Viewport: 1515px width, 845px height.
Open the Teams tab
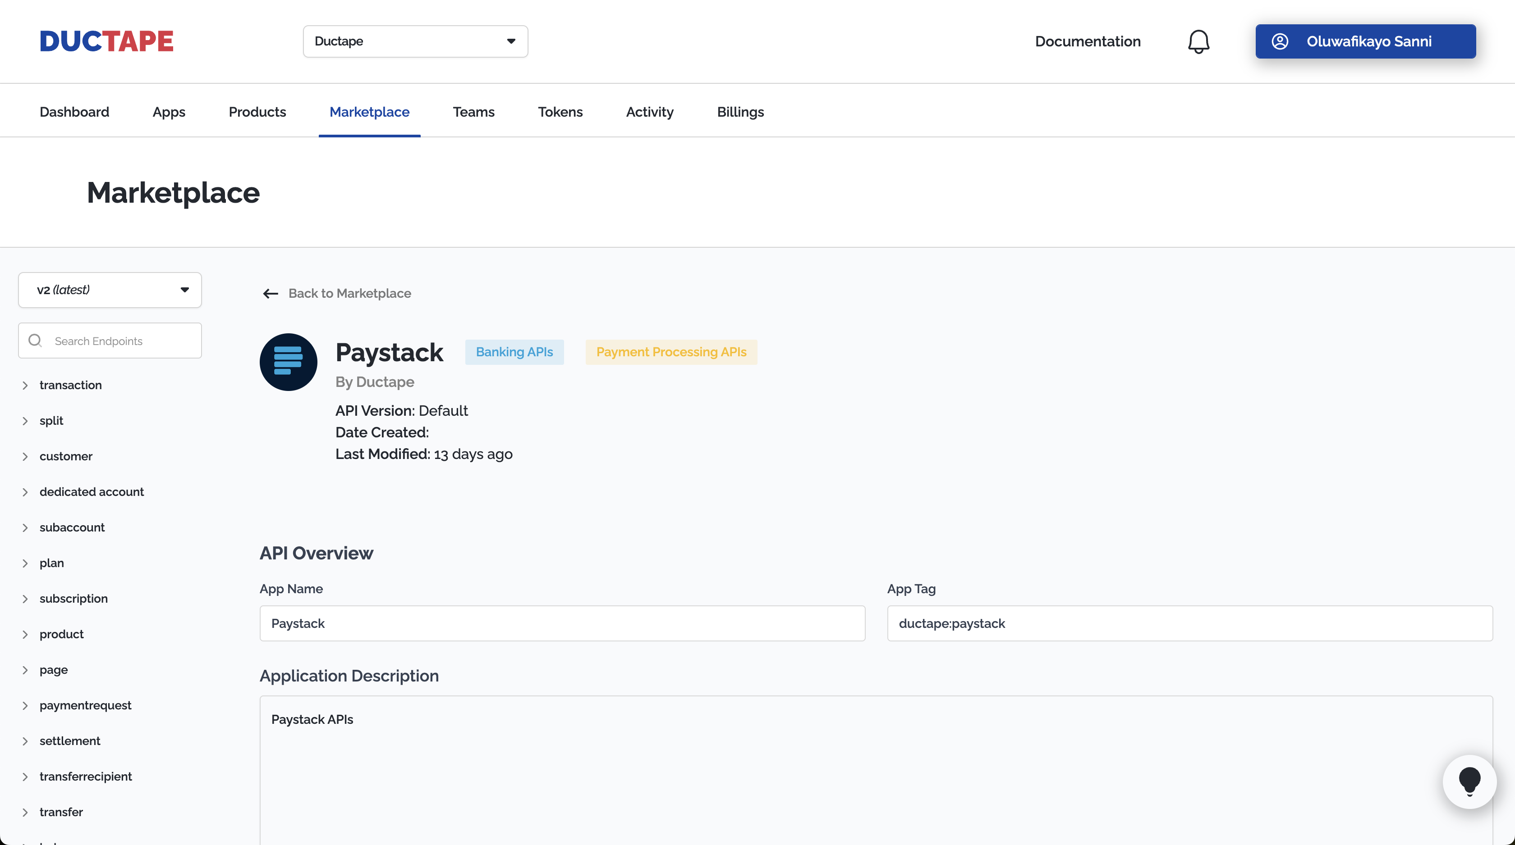tap(473, 112)
